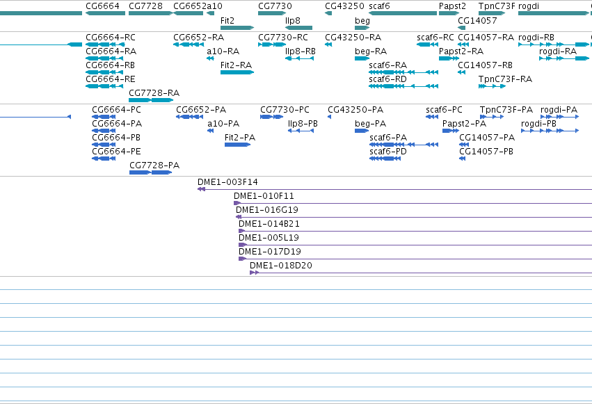Select the a10-PA protein

(x=211, y=131)
